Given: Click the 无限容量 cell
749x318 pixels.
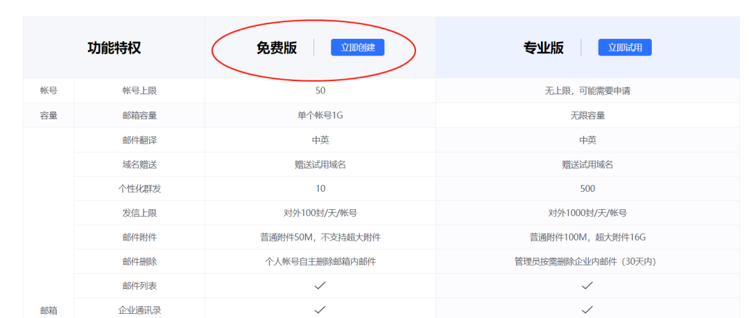Looking at the screenshot, I should click(587, 115).
